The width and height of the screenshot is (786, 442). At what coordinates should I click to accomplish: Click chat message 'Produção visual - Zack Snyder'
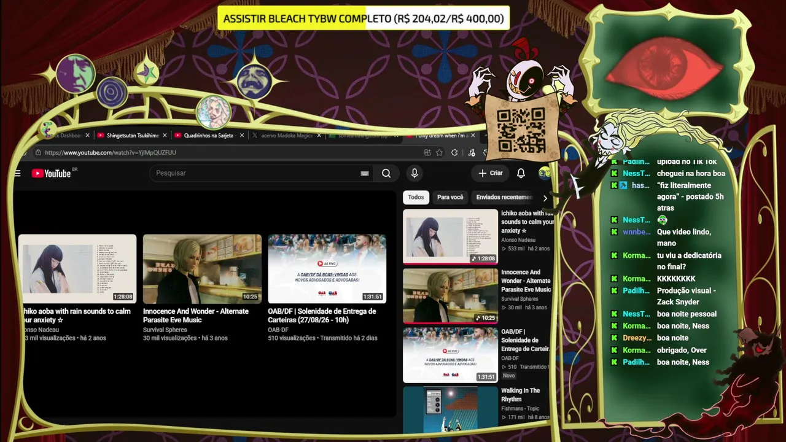(687, 297)
